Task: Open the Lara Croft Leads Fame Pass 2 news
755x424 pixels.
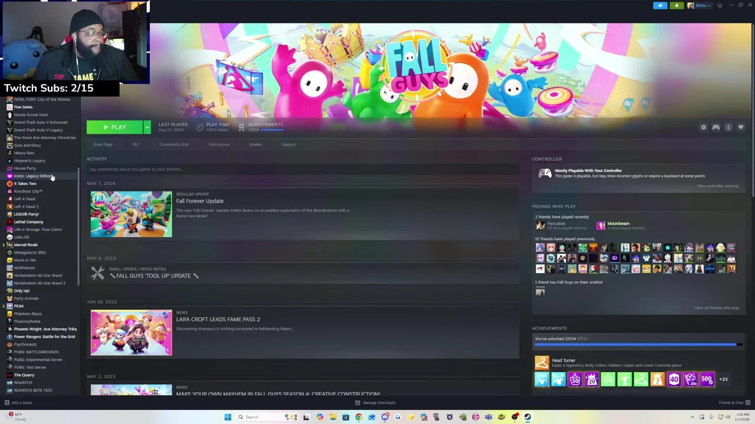Action: (218, 319)
